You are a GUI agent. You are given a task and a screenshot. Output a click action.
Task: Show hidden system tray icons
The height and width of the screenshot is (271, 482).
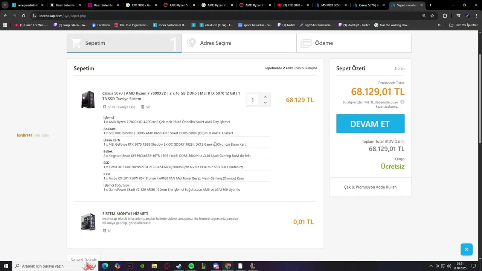(x=432, y=266)
